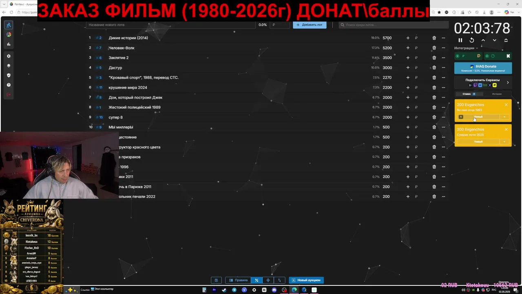Dismiss the 'Сумрак ночи 2025' bid card
The height and width of the screenshot is (294, 522).
coord(506,129)
